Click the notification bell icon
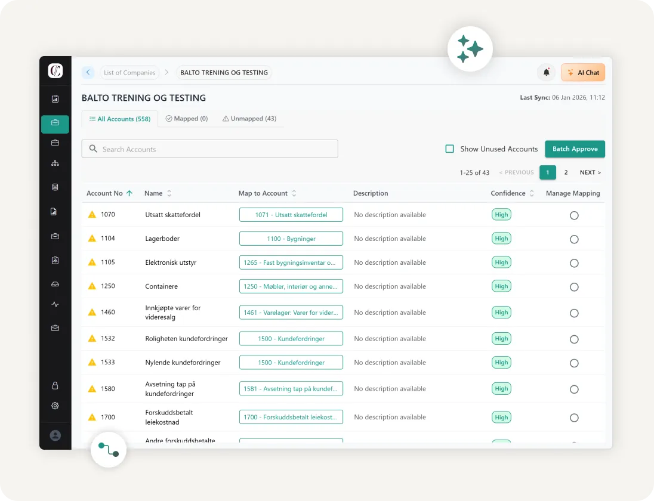Screen dimensions: 654x501 coord(546,72)
